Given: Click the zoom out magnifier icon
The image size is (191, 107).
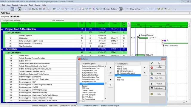Looking at the screenshot, I should [x=169, y=9].
